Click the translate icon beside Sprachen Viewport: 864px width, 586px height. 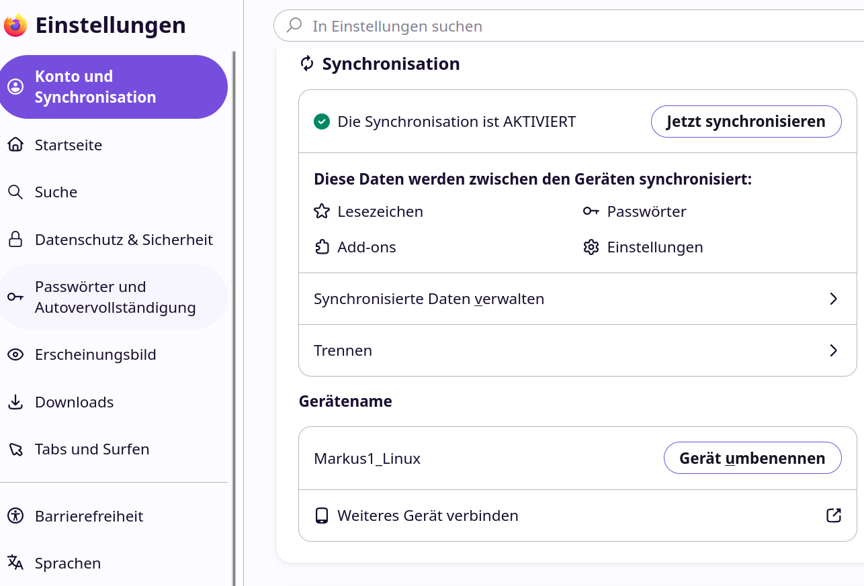pos(15,563)
